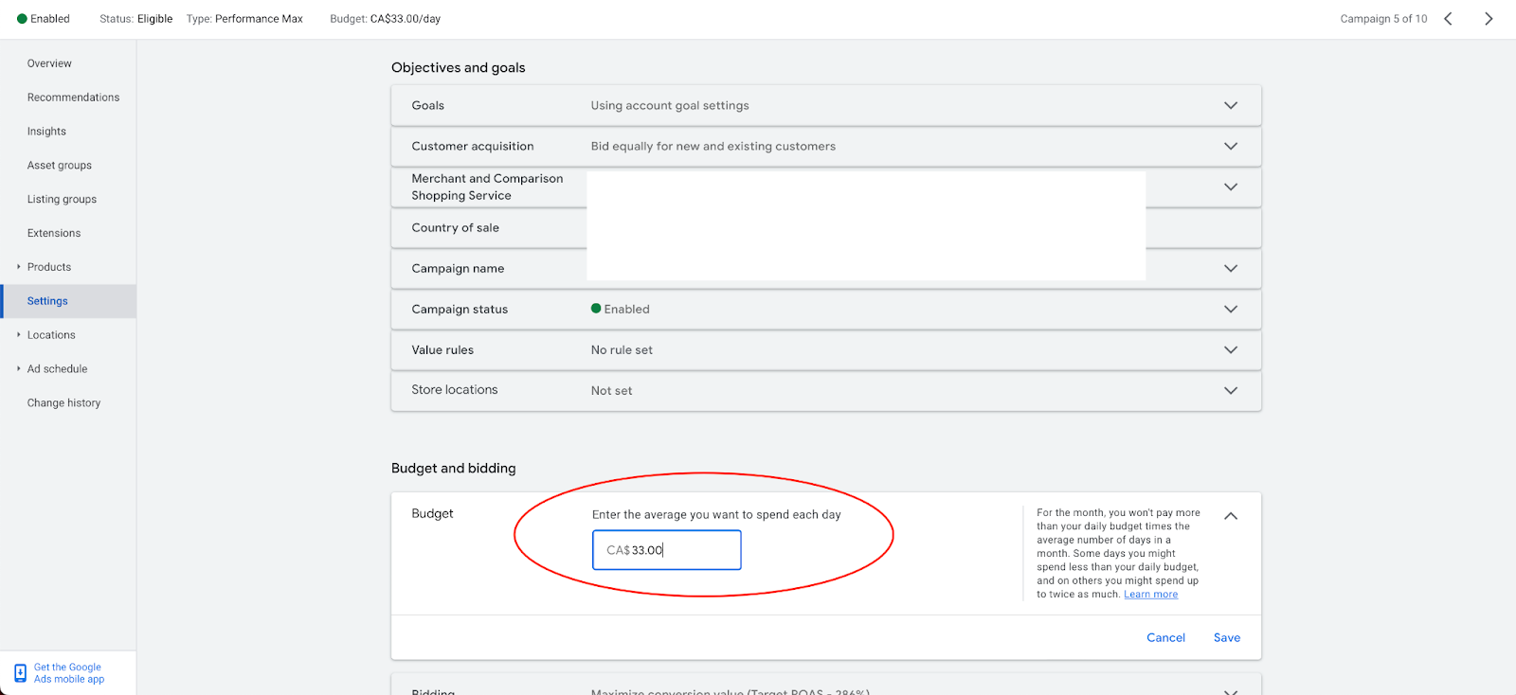Cancel the budget edit
The width and height of the screenshot is (1516, 695).
[1165, 638]
